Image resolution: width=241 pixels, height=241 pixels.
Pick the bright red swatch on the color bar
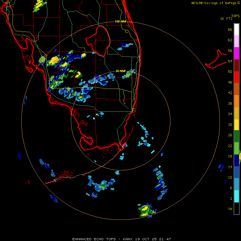pos(236,77)
